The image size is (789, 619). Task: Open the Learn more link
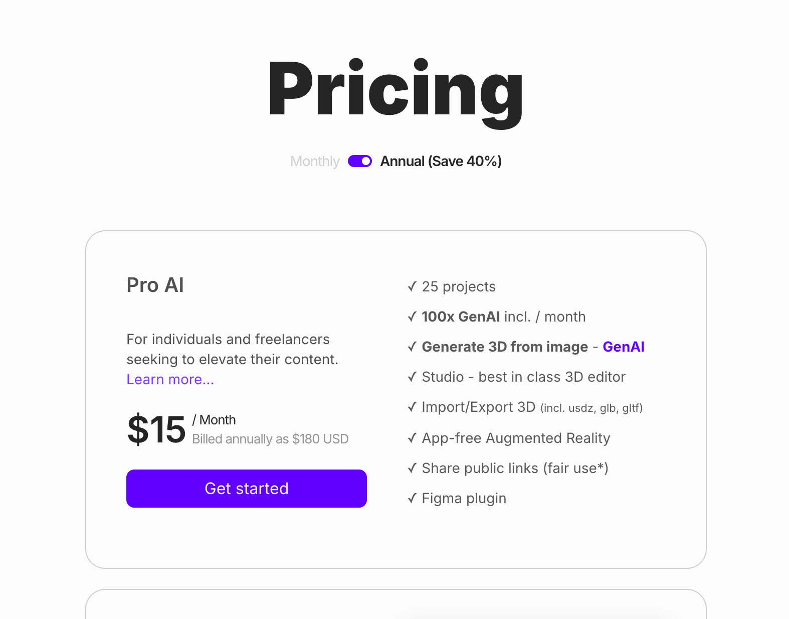coord(170,380)
